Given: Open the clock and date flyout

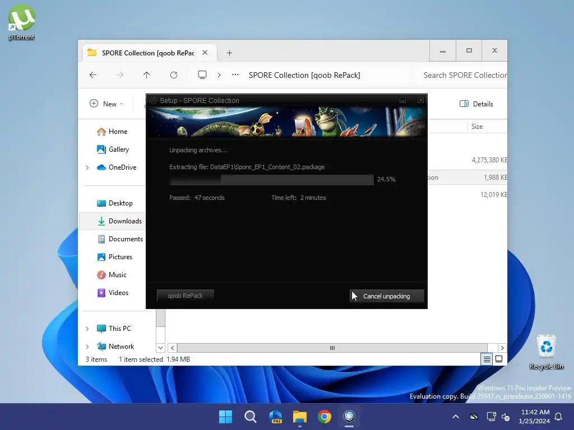Looking at the screenshot, I should click(x=534, y=417).
